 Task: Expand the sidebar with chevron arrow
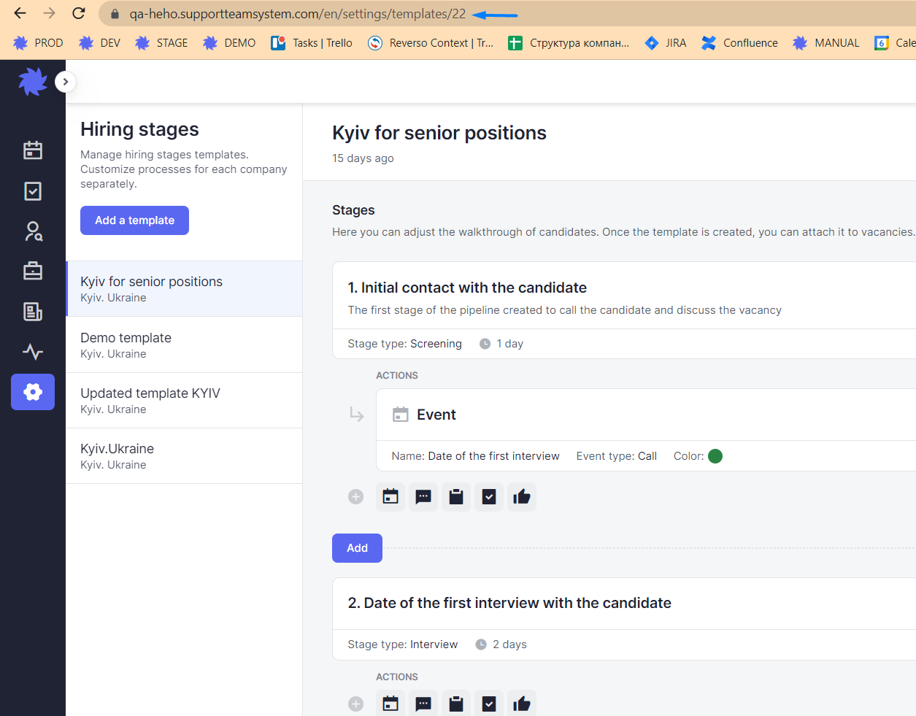[66, 82]
